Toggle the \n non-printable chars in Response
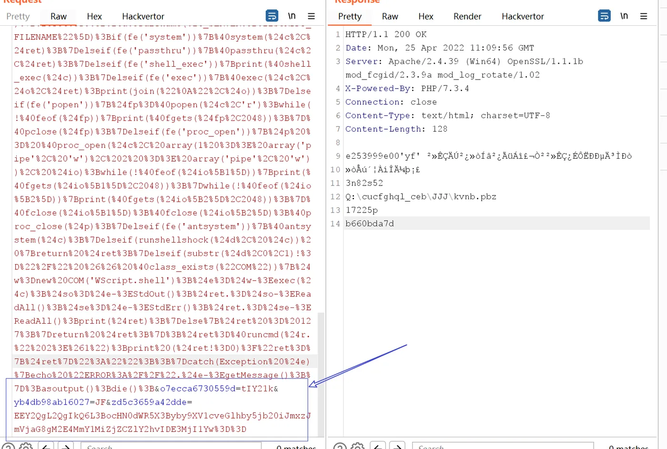Viewport: 667px width, 449px height. coord(624,16)
